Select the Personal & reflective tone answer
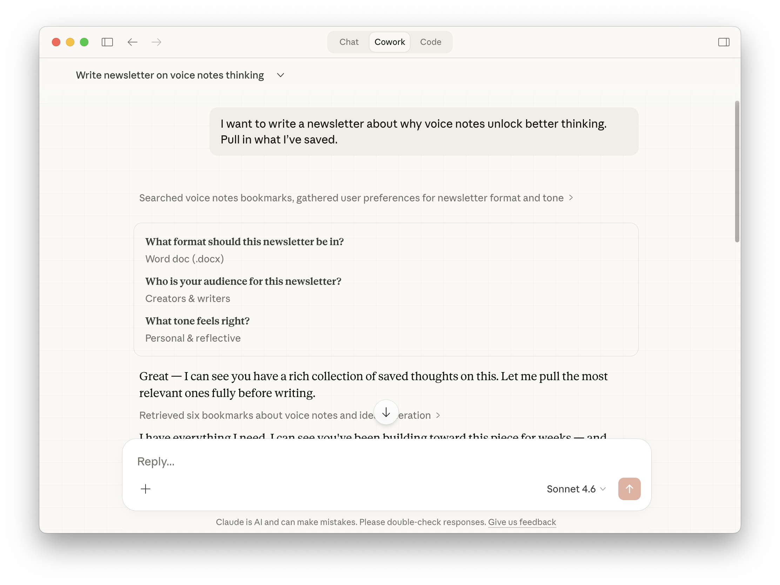This screenshot has height=585, width=780. (193, 338)
